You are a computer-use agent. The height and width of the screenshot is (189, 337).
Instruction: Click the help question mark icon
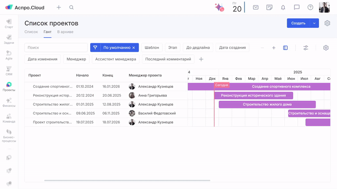point(310,7)
